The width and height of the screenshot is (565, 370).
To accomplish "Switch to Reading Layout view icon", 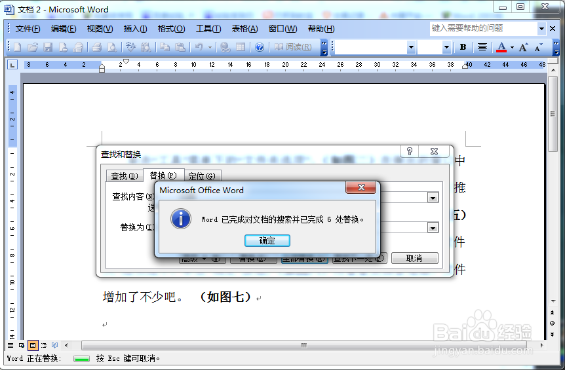I will 55,346.
